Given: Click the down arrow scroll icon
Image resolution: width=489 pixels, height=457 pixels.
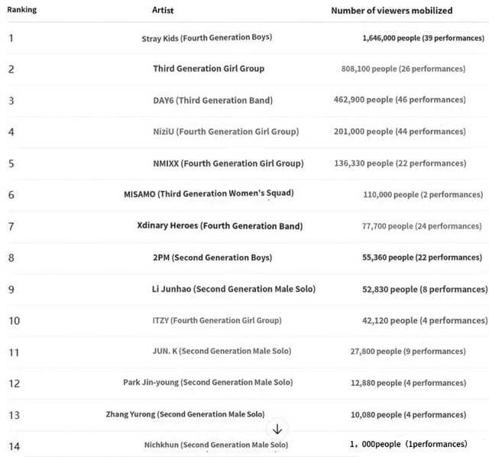Looking at the screenshot, I should click(277, 429).
